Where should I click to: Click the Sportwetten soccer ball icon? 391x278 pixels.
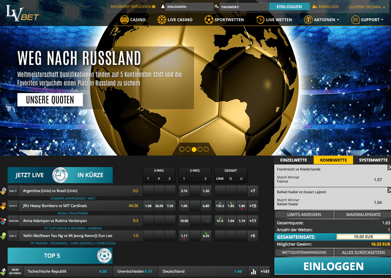[209, 20]
